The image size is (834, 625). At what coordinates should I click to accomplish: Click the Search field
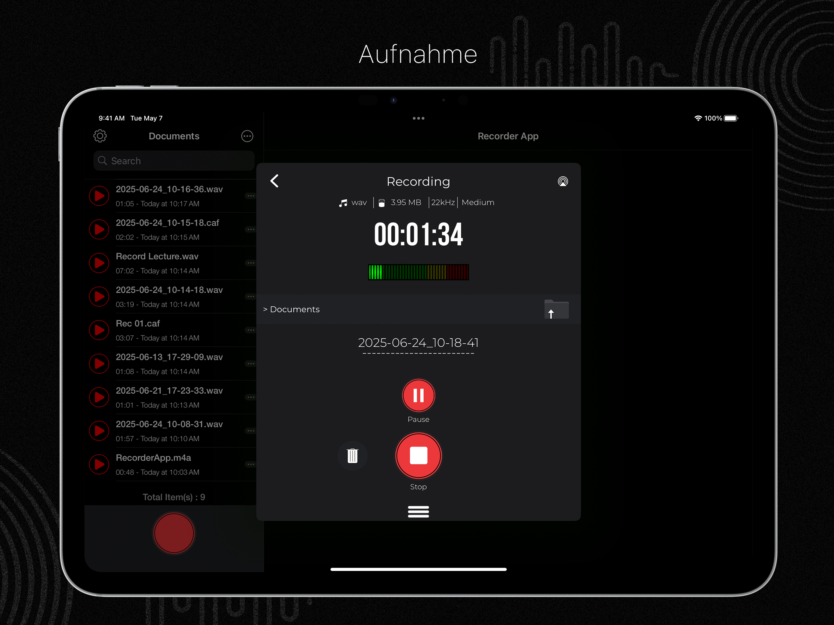(x=174, y=161)
